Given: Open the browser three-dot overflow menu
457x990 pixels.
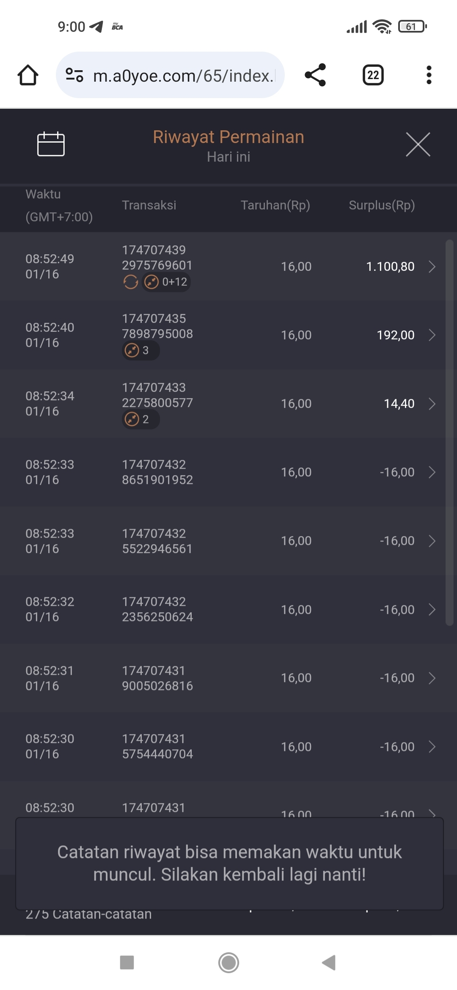Looking at the screenshot, I should coord(429,75).
